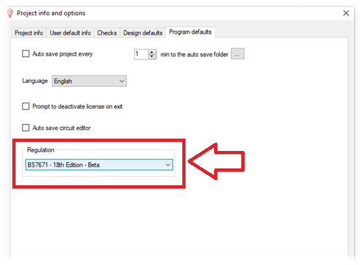Viewport: 362px width, 265px height.
Task: Browse for auto save folder with ellipsis button
Action: coord(237,54)
